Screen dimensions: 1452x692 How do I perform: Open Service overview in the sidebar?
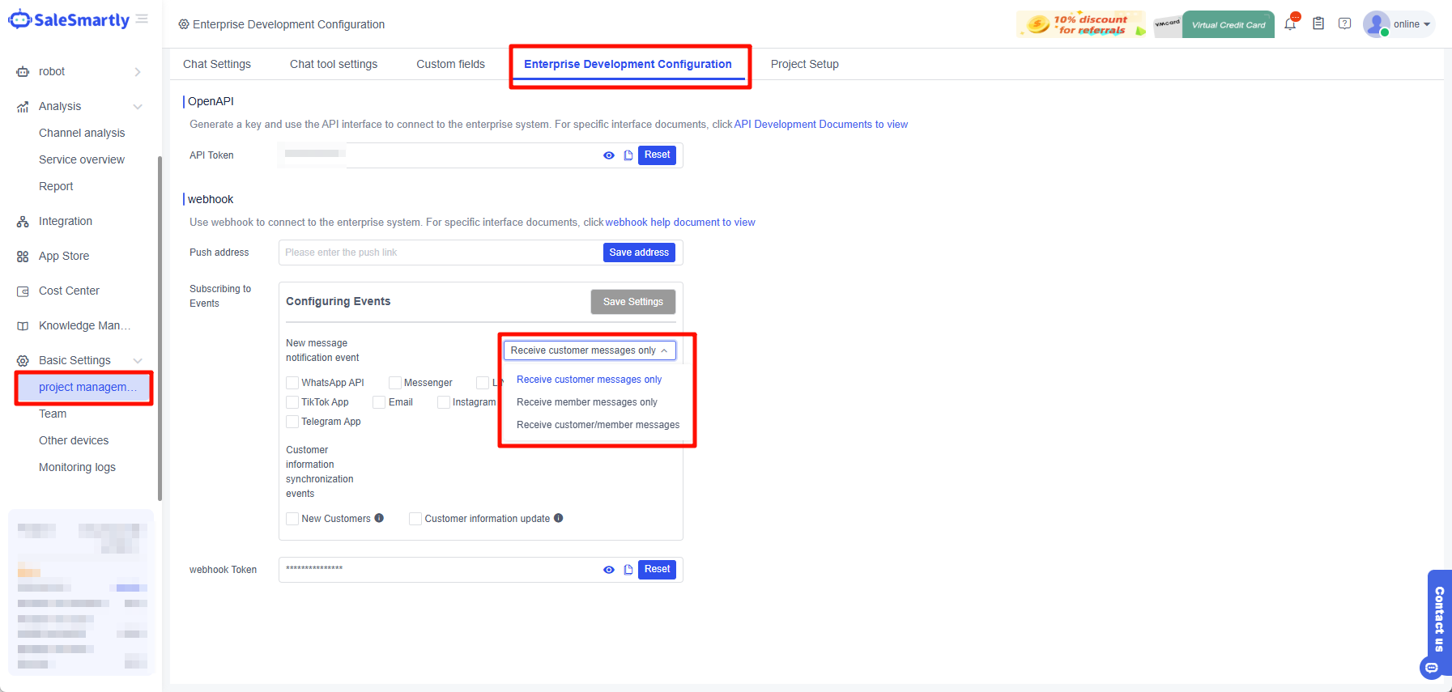coord(82,159)
